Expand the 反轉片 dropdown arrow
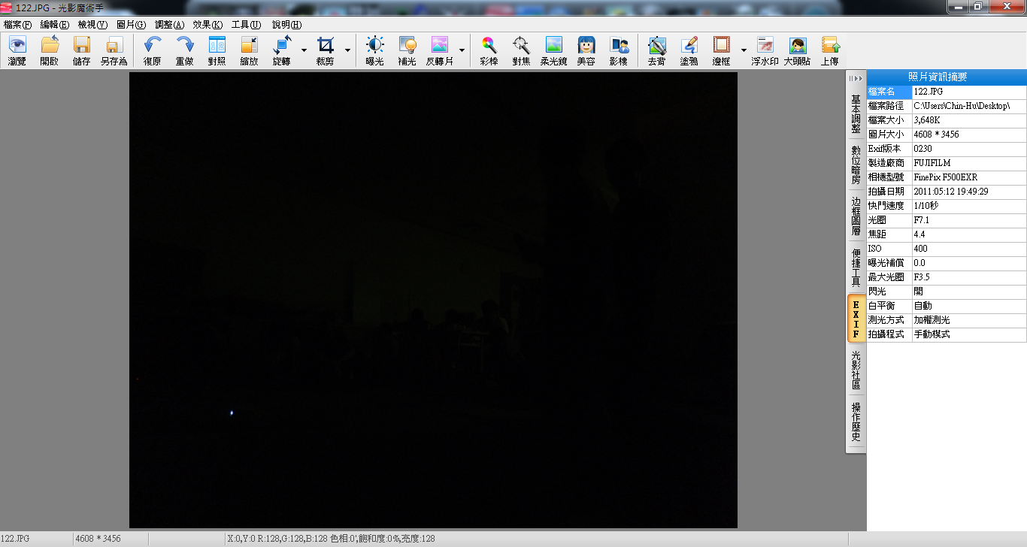The height and width of the screenshot is (547, 1027). pos(462,50)
